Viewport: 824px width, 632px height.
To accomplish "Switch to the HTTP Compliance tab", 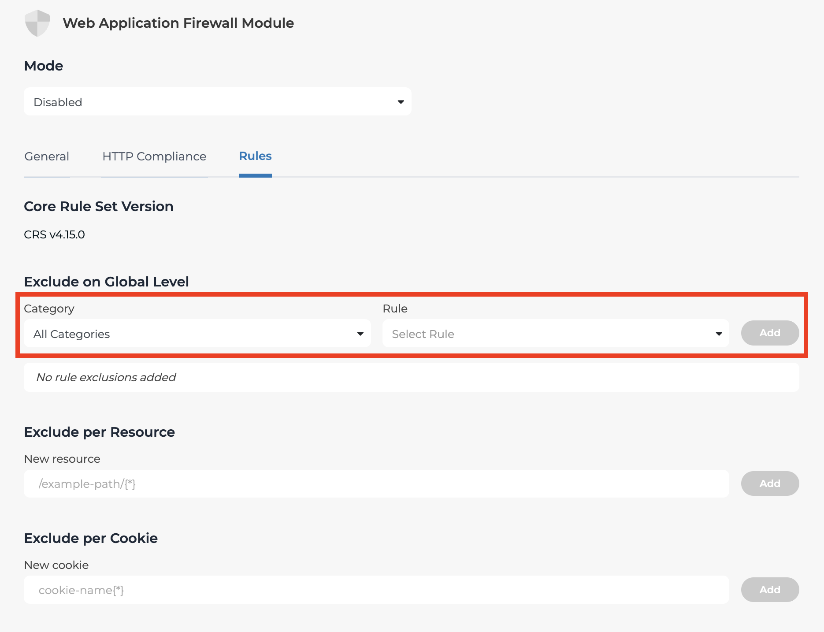I will click(x=154, y=156).
